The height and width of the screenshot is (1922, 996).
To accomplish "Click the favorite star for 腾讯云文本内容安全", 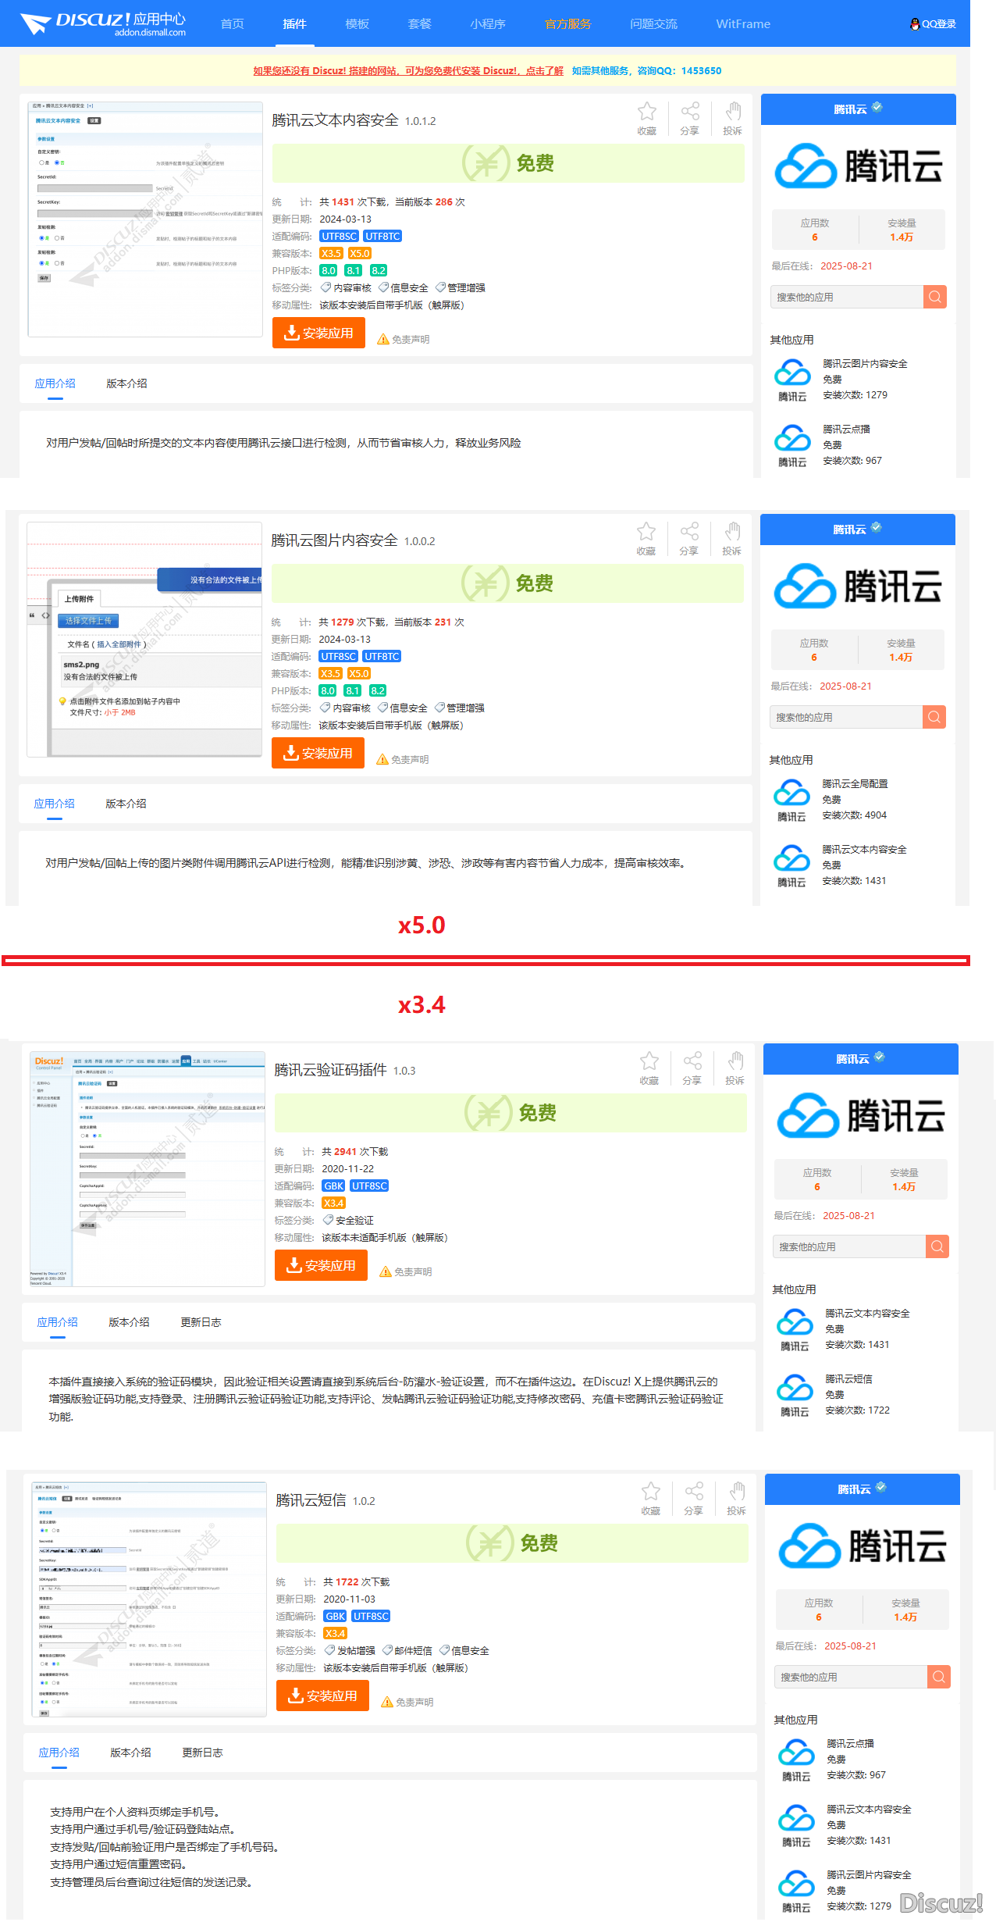I will (x=647, y=112).
